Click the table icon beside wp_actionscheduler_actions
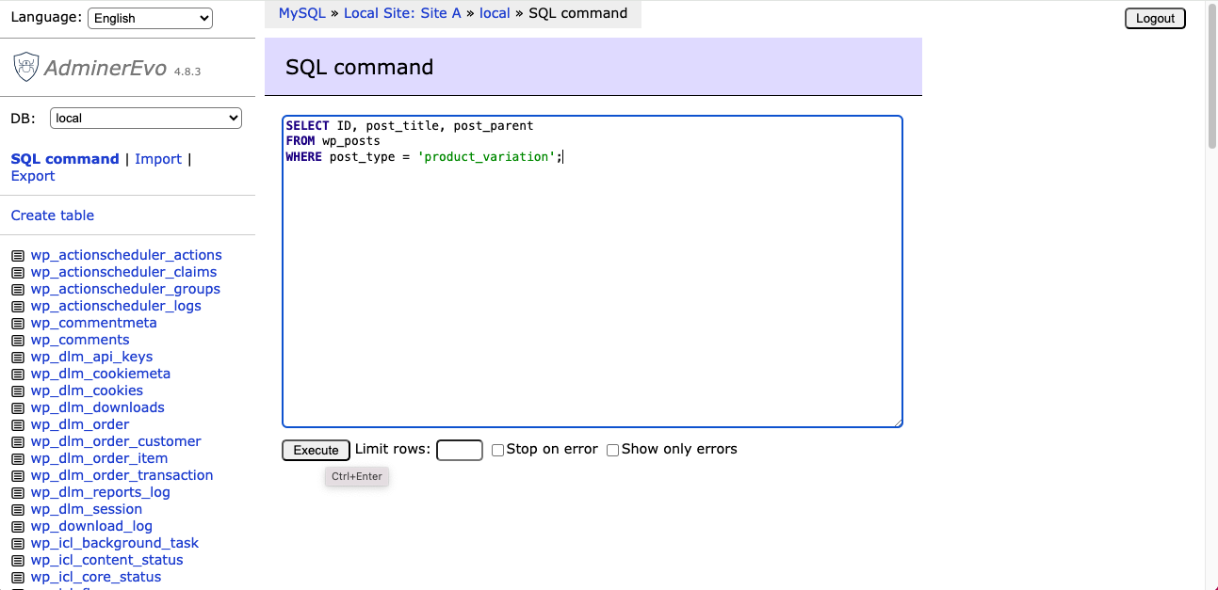The width and height of the screenshot is (1218, 590). [x=17, y=256]
